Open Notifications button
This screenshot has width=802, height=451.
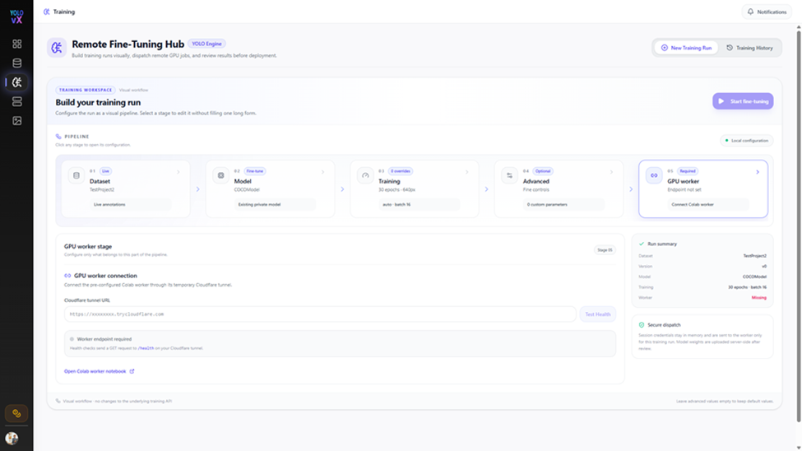767,12
